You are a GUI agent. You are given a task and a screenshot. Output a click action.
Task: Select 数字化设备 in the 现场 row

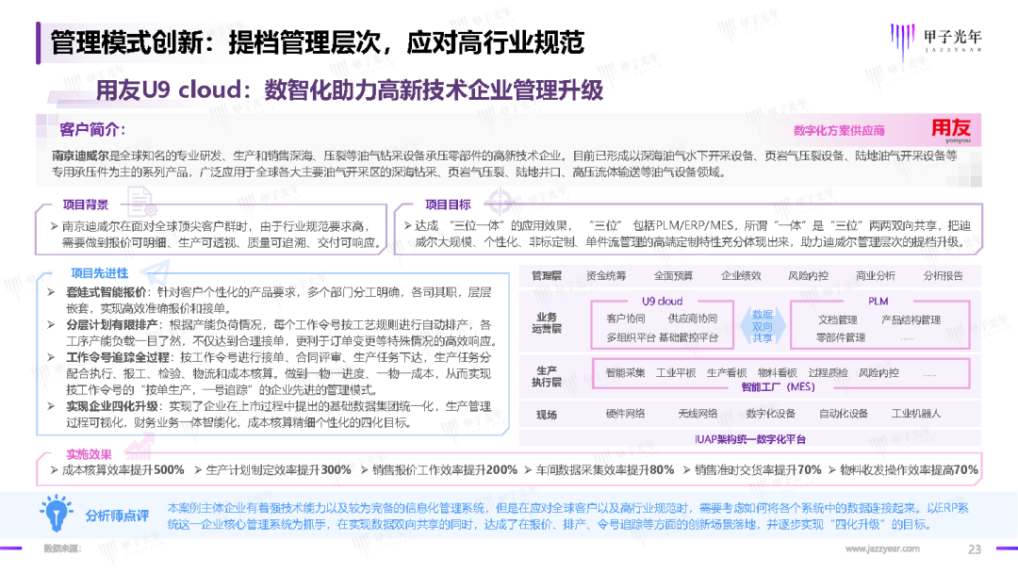pos(771,414)
